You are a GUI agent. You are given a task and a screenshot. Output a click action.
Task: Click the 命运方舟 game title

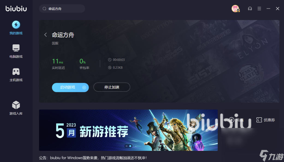pyautogui.click(x=63, y=35)
